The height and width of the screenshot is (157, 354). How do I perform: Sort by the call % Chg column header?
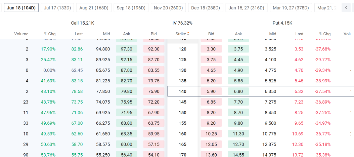[50, 34]
